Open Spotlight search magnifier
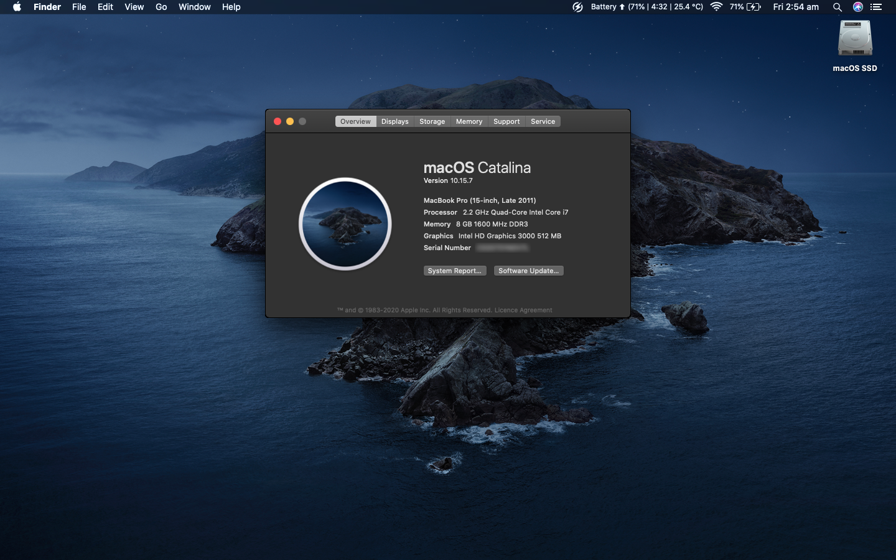The width and height of the screenshot is (896, 560). tap(838, 7)
